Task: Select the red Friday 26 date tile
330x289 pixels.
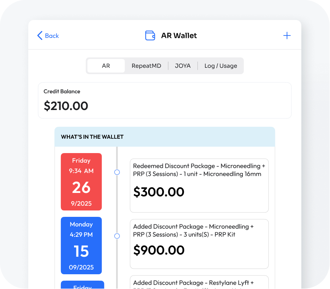Action: point(81,182)
